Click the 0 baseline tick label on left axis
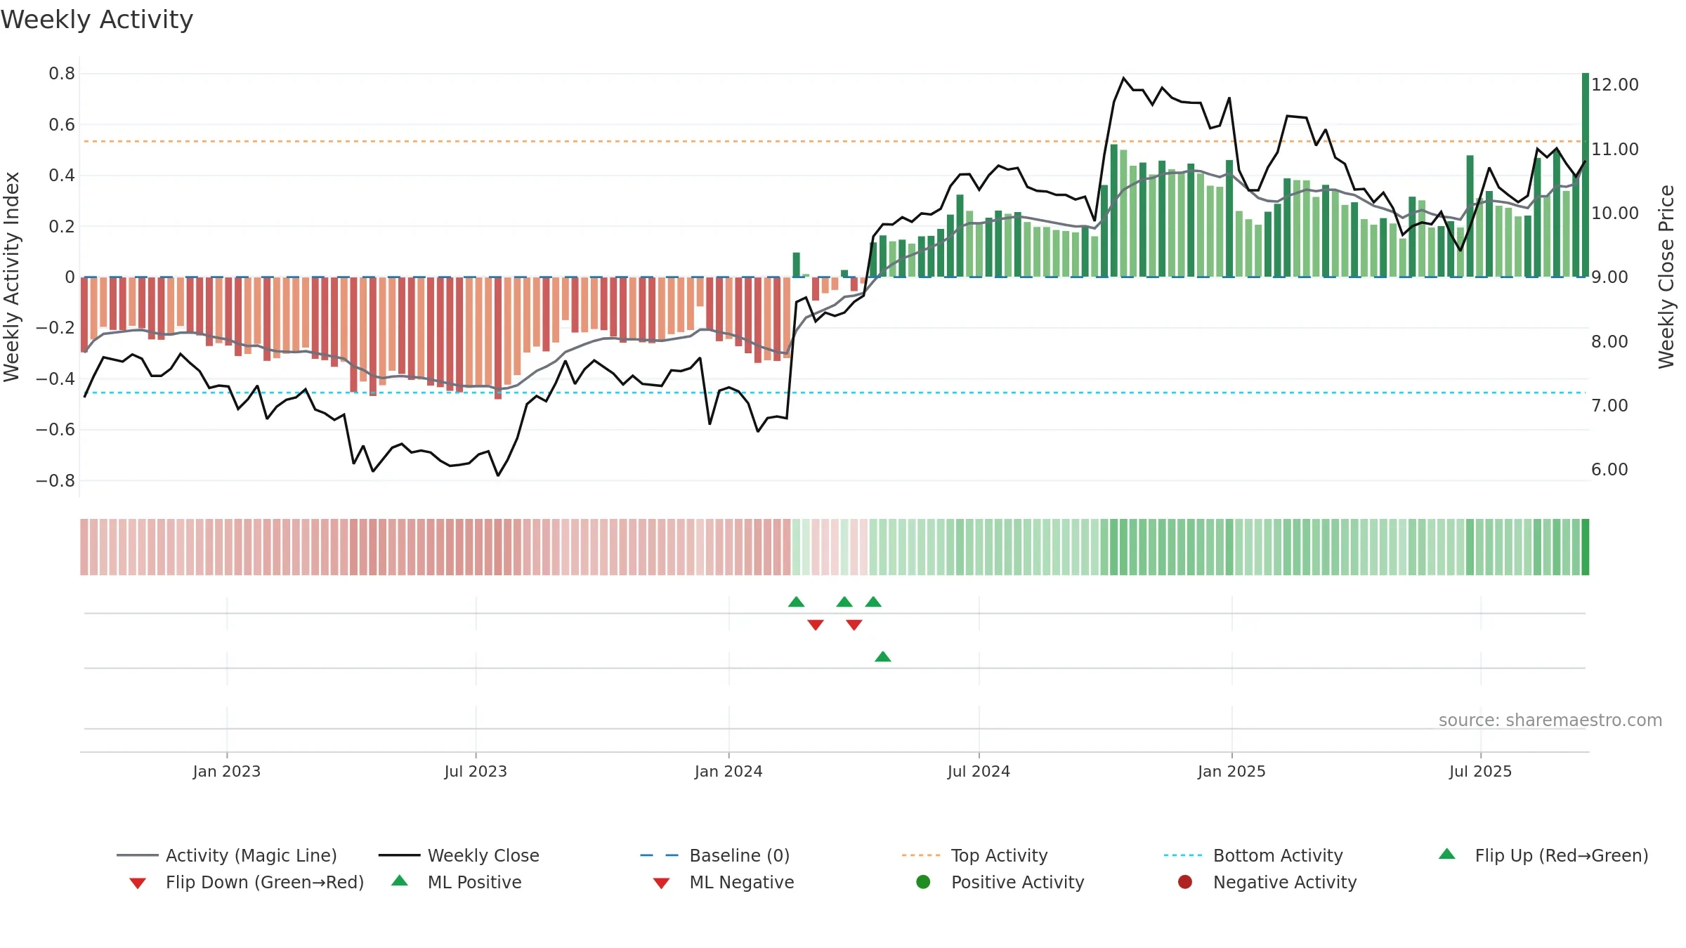 [70, 277]
